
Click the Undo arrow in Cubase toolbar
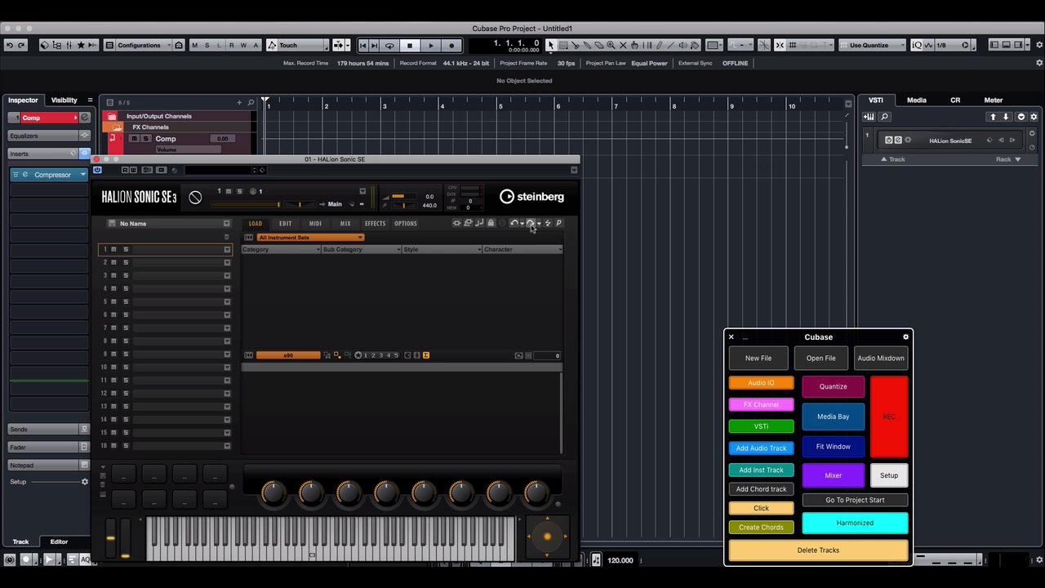(9, 45)
